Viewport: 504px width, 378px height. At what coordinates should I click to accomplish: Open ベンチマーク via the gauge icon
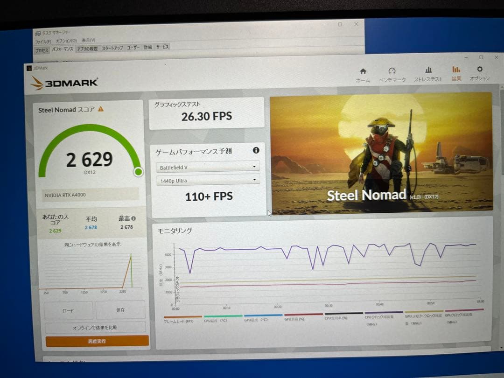coord(392,71)
